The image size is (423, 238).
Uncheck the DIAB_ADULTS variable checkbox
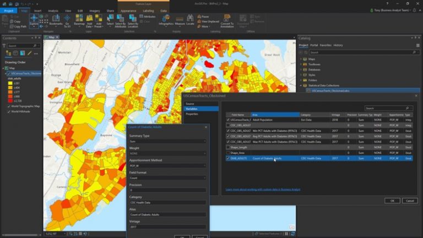click(228, 158)
